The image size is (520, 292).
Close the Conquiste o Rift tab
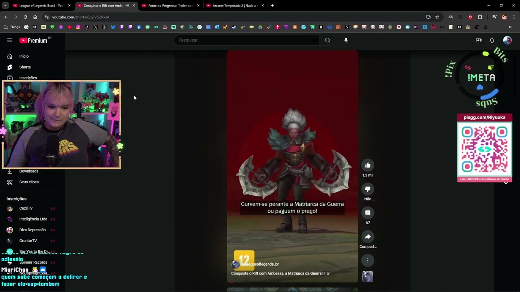tap(134, 6)
